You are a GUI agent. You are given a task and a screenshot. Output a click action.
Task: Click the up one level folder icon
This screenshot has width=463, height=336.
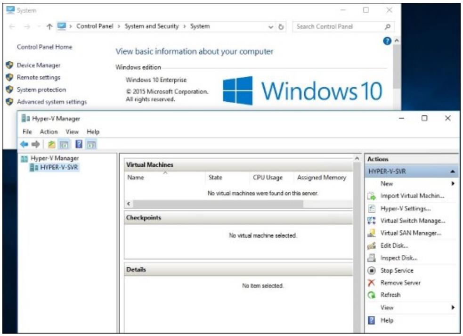(51, 144)
